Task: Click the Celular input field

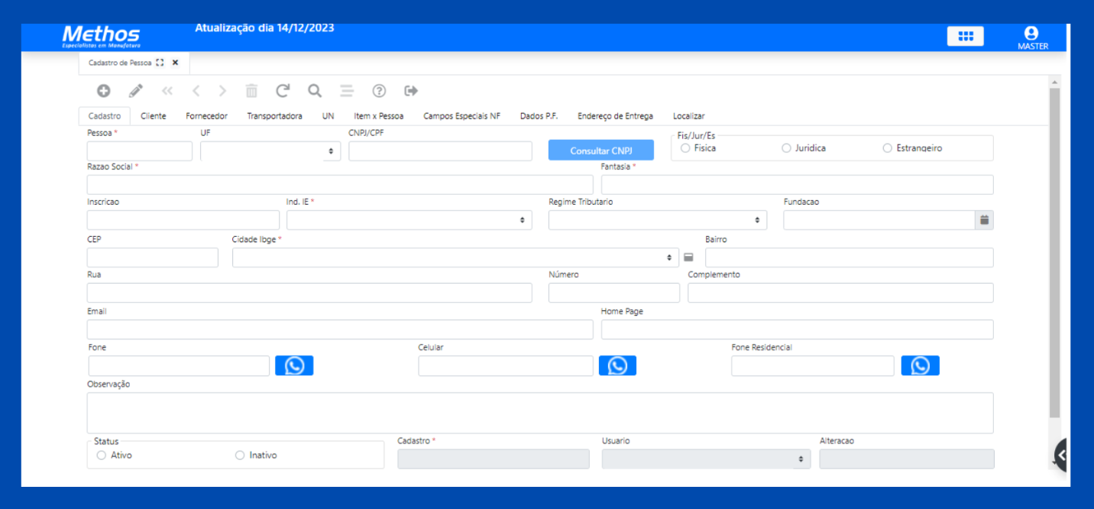Action: coord(506,366)
